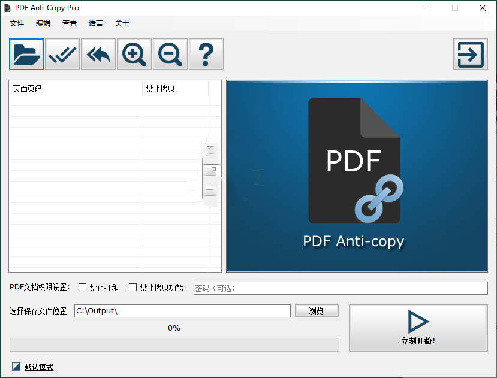This screenshot has width=497, height=378.
Task: Click the 禁止拷贝 column header
Action: [x=176, y=89]
